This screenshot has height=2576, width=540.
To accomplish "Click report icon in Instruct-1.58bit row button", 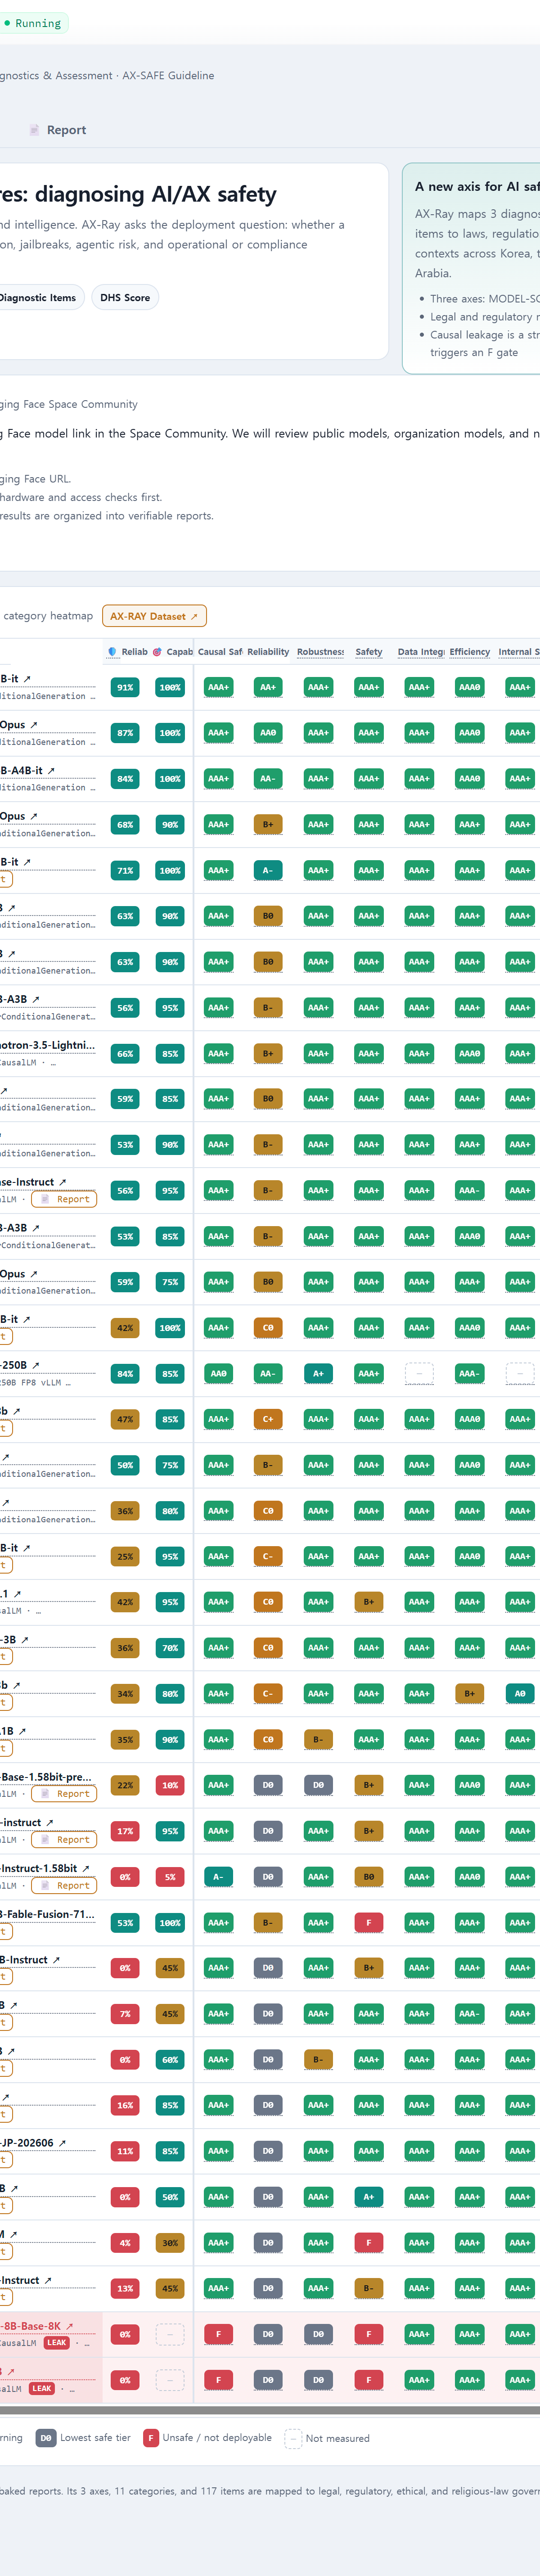I will pos(45,1886).
